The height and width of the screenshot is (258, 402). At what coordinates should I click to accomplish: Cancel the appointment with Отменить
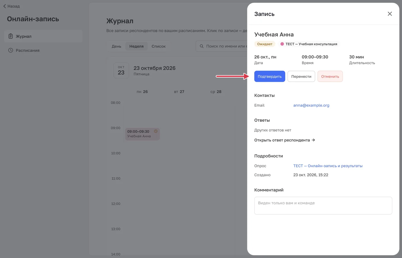click(x=330, y=76)
